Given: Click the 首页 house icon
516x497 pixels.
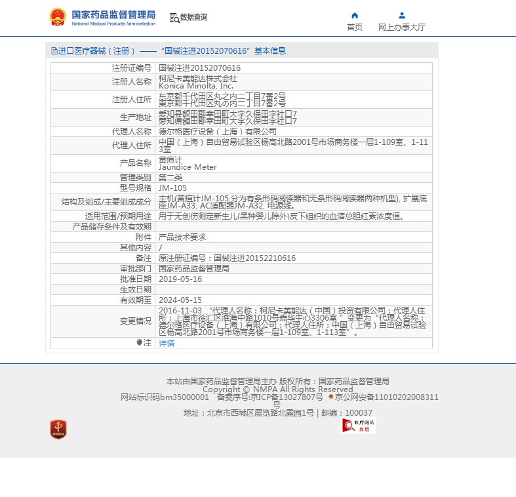Looking at the screenshot, I should click(355, 16).
